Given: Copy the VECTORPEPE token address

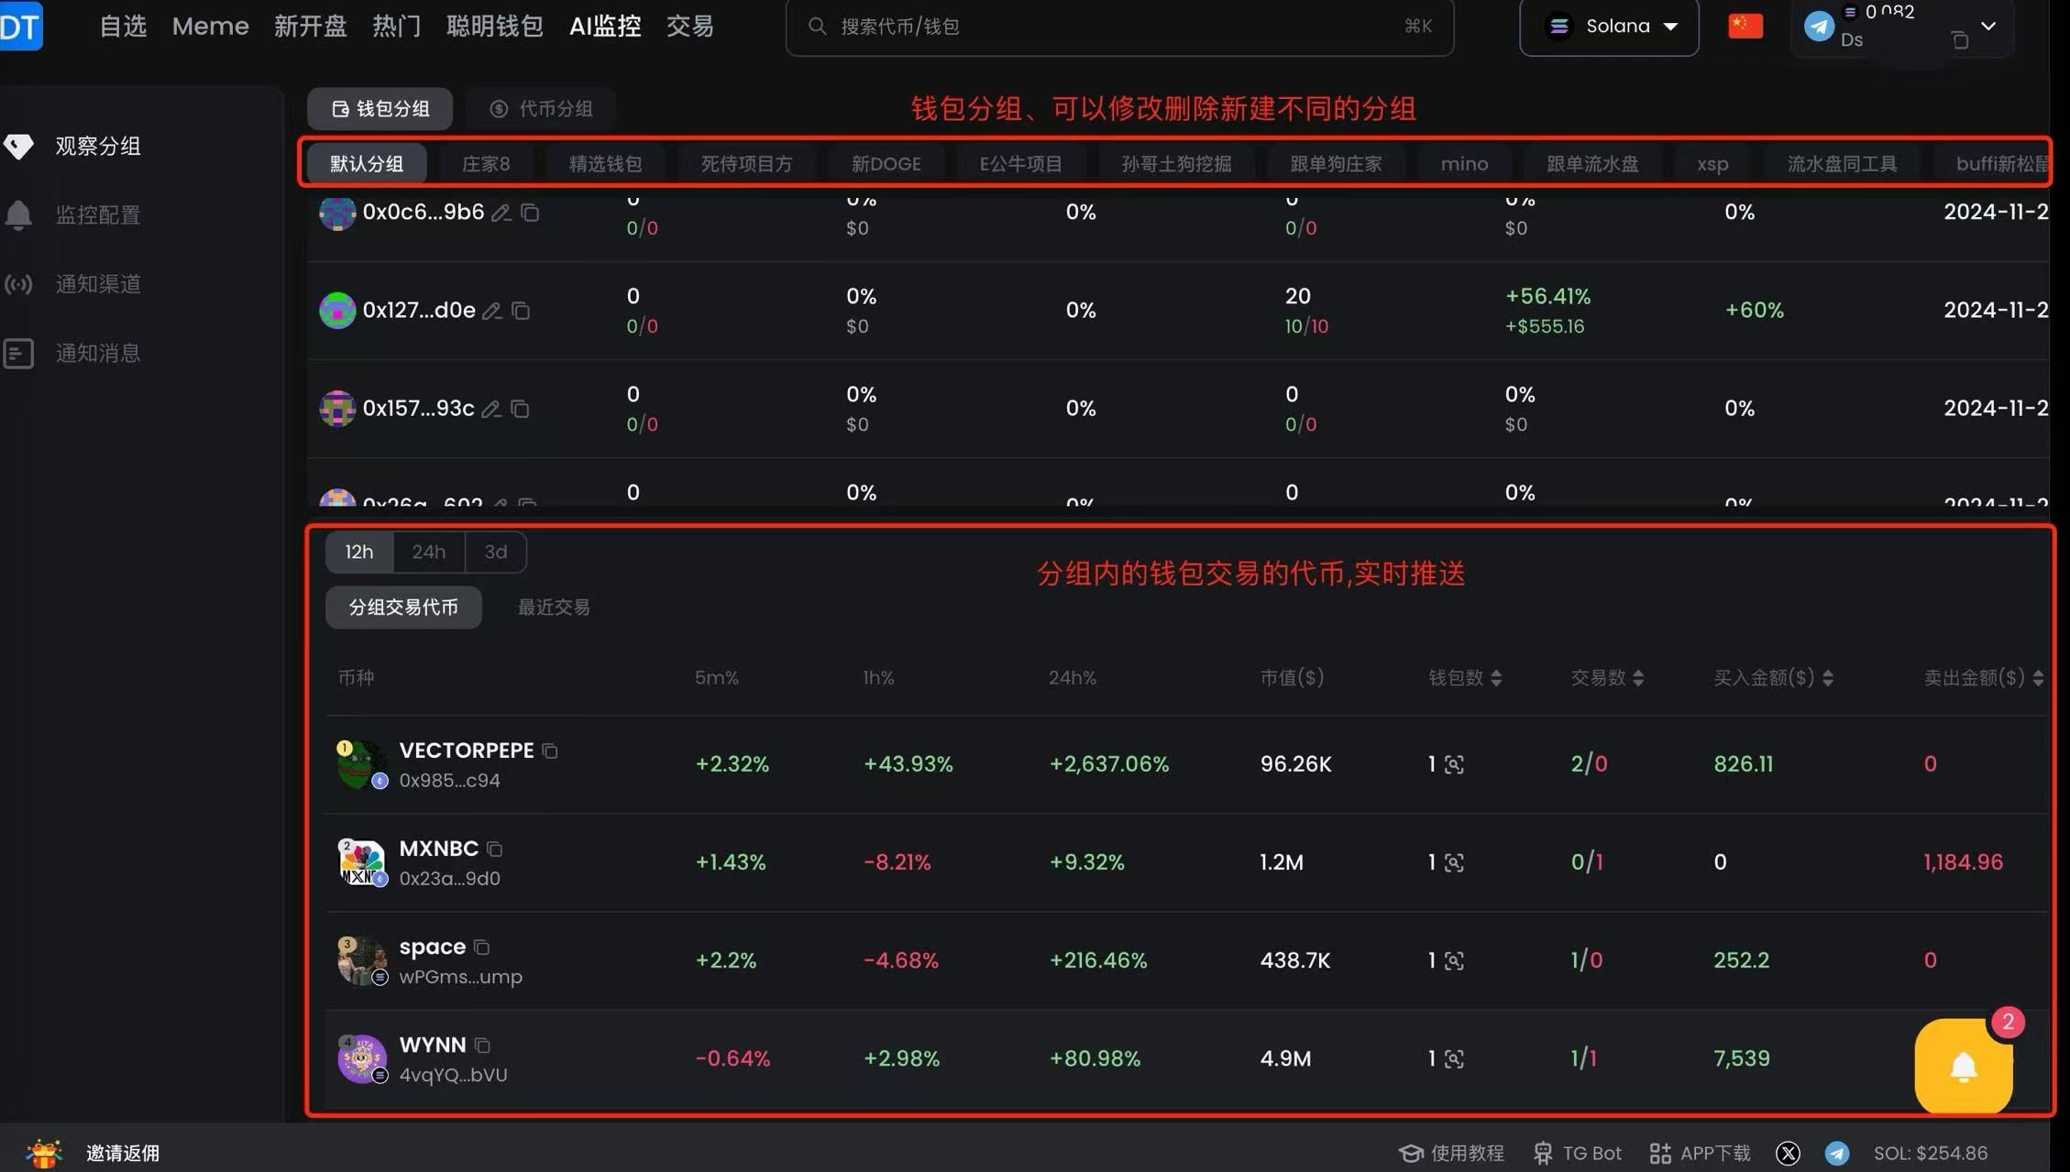Looking at the screenshot, I should point(550,750).
